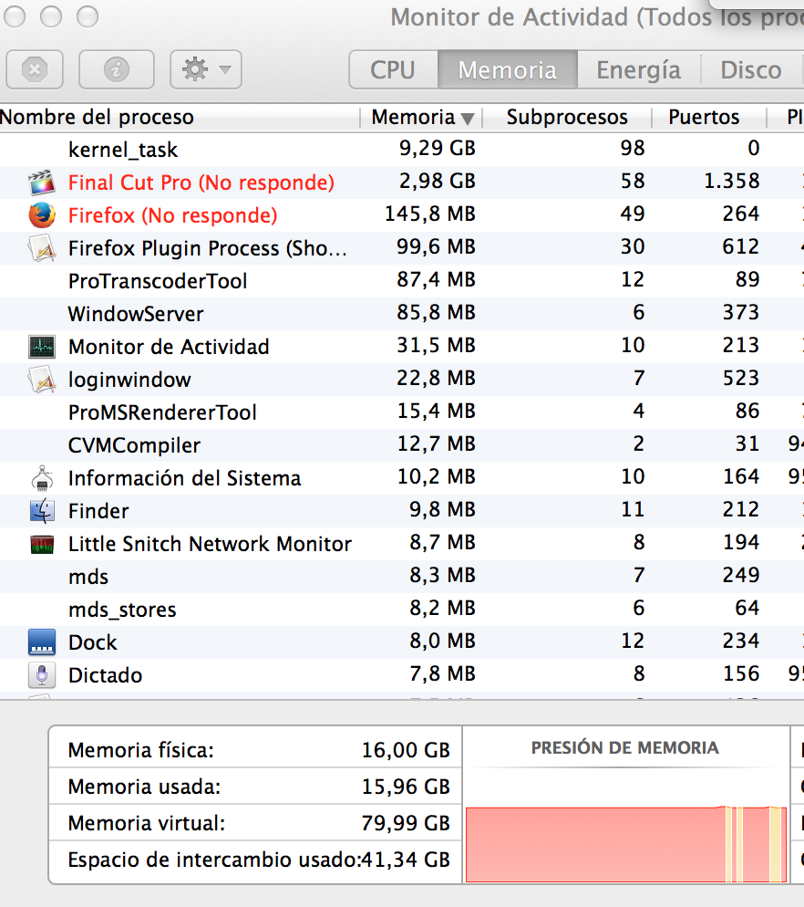This screenshot has width=804, height=907.
Task: Click the Dock process name
Action: click(x=92, y=642)
